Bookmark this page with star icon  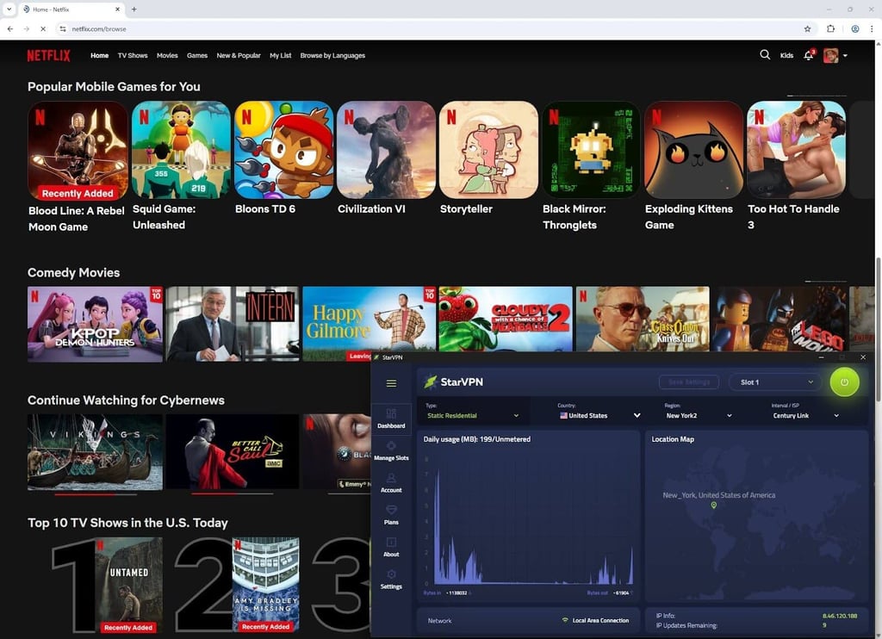pyautogui.click(x=807, y=28)
